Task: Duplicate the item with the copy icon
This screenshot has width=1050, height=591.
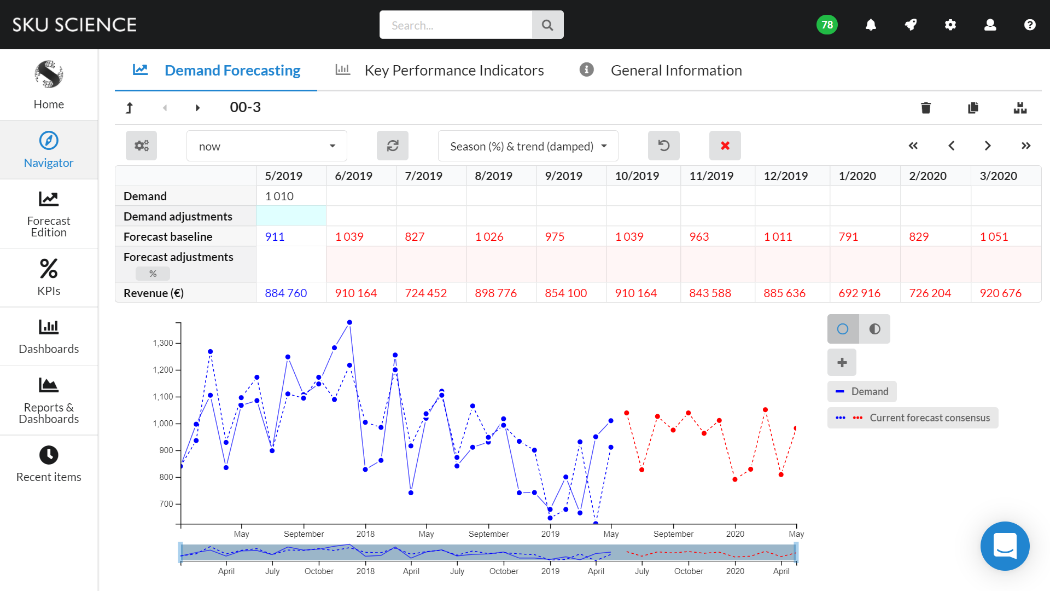Action: pyautogui.click(x=973, y=108)
